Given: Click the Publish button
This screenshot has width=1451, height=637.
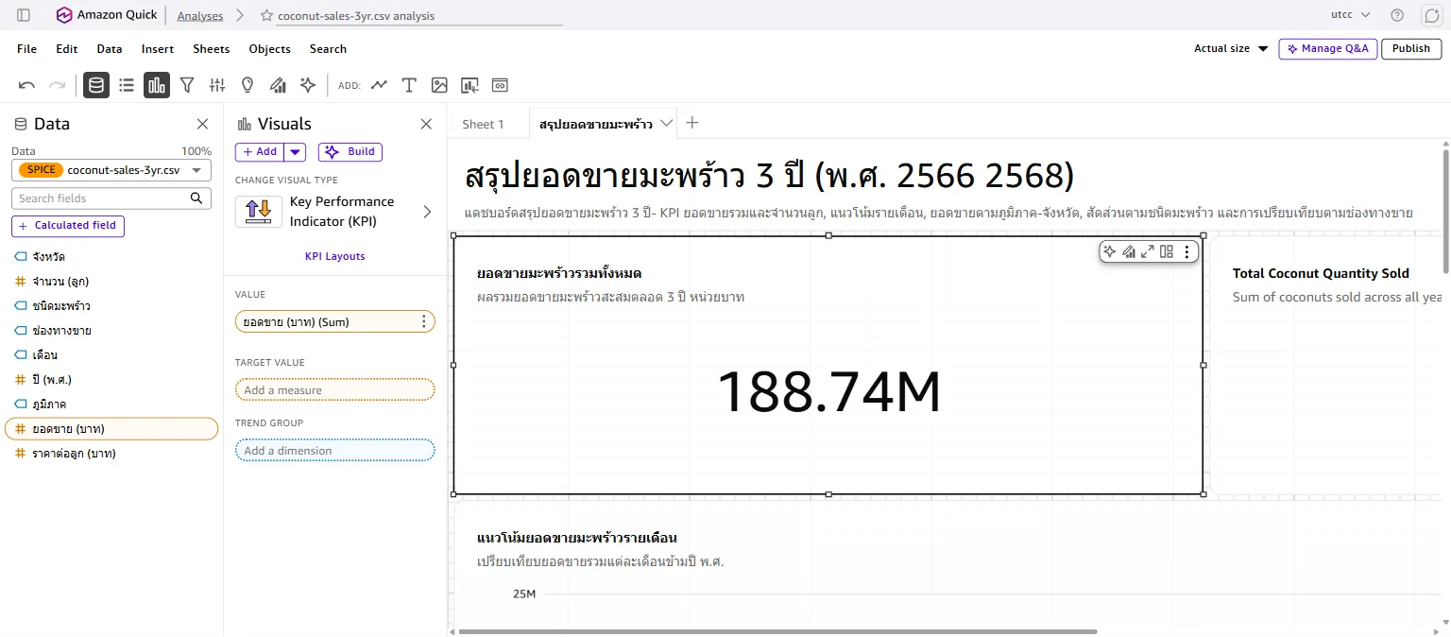Looking at the screenshot, I should coord(1411,49).
